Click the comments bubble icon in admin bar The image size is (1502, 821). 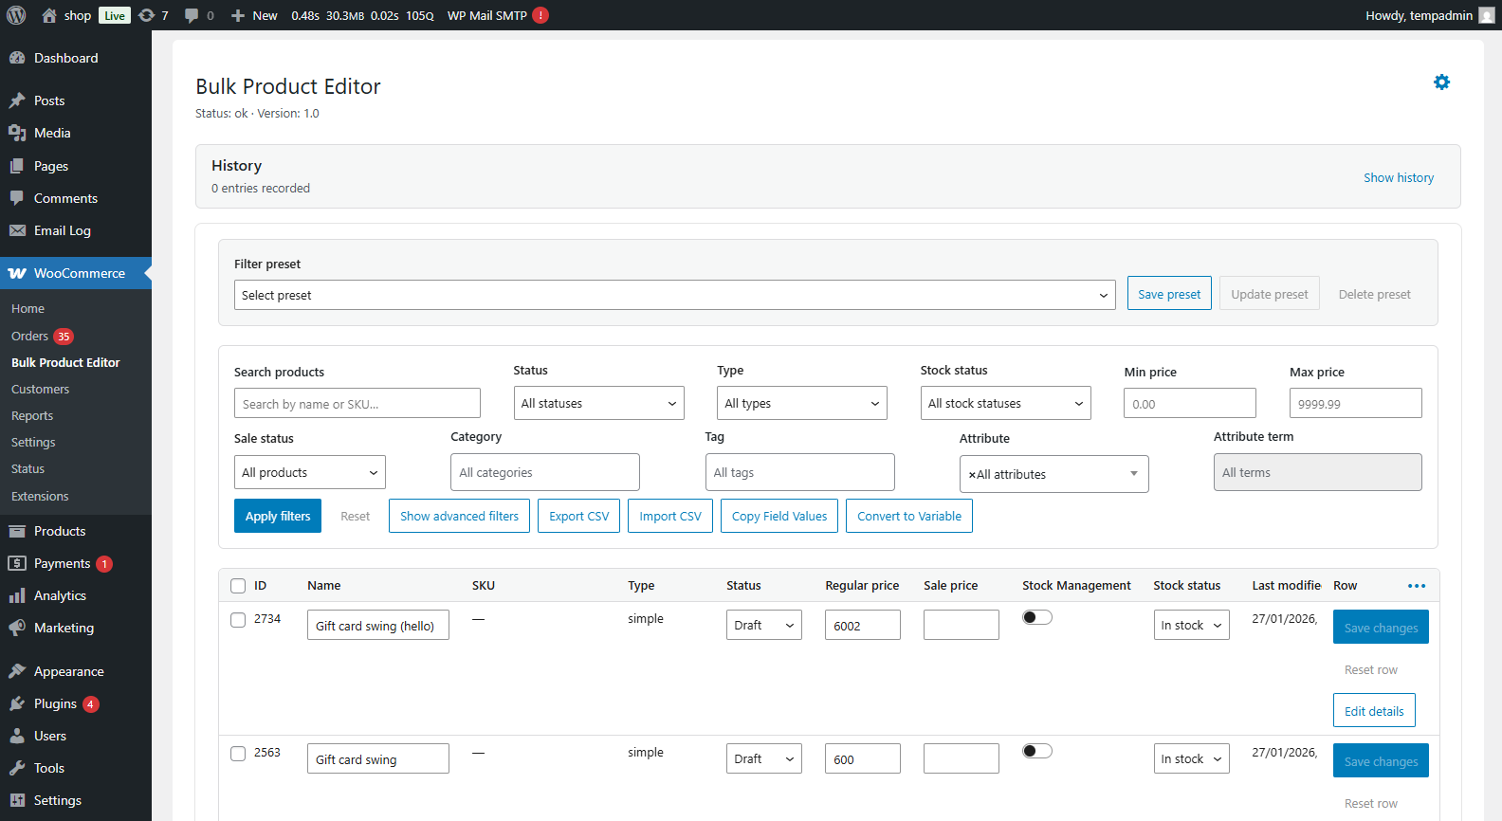(x=192, y=15)
